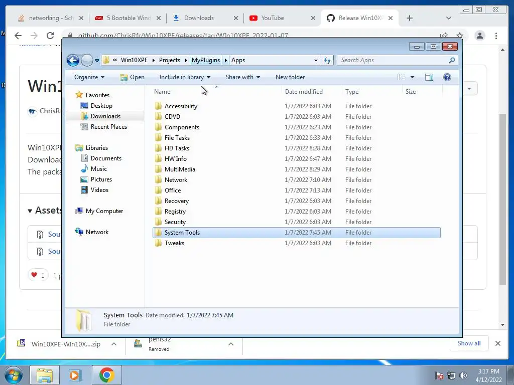Click New folder in the toolbar
Image resolution: width=514 pixels, height=385 pixels.
point(290,77)
